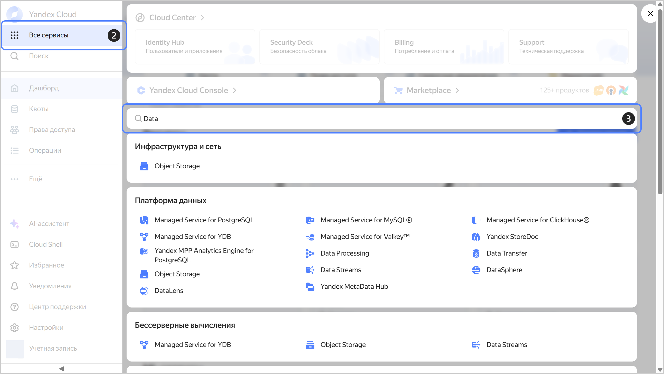Select Все сервисы menu item

[49, 35]
